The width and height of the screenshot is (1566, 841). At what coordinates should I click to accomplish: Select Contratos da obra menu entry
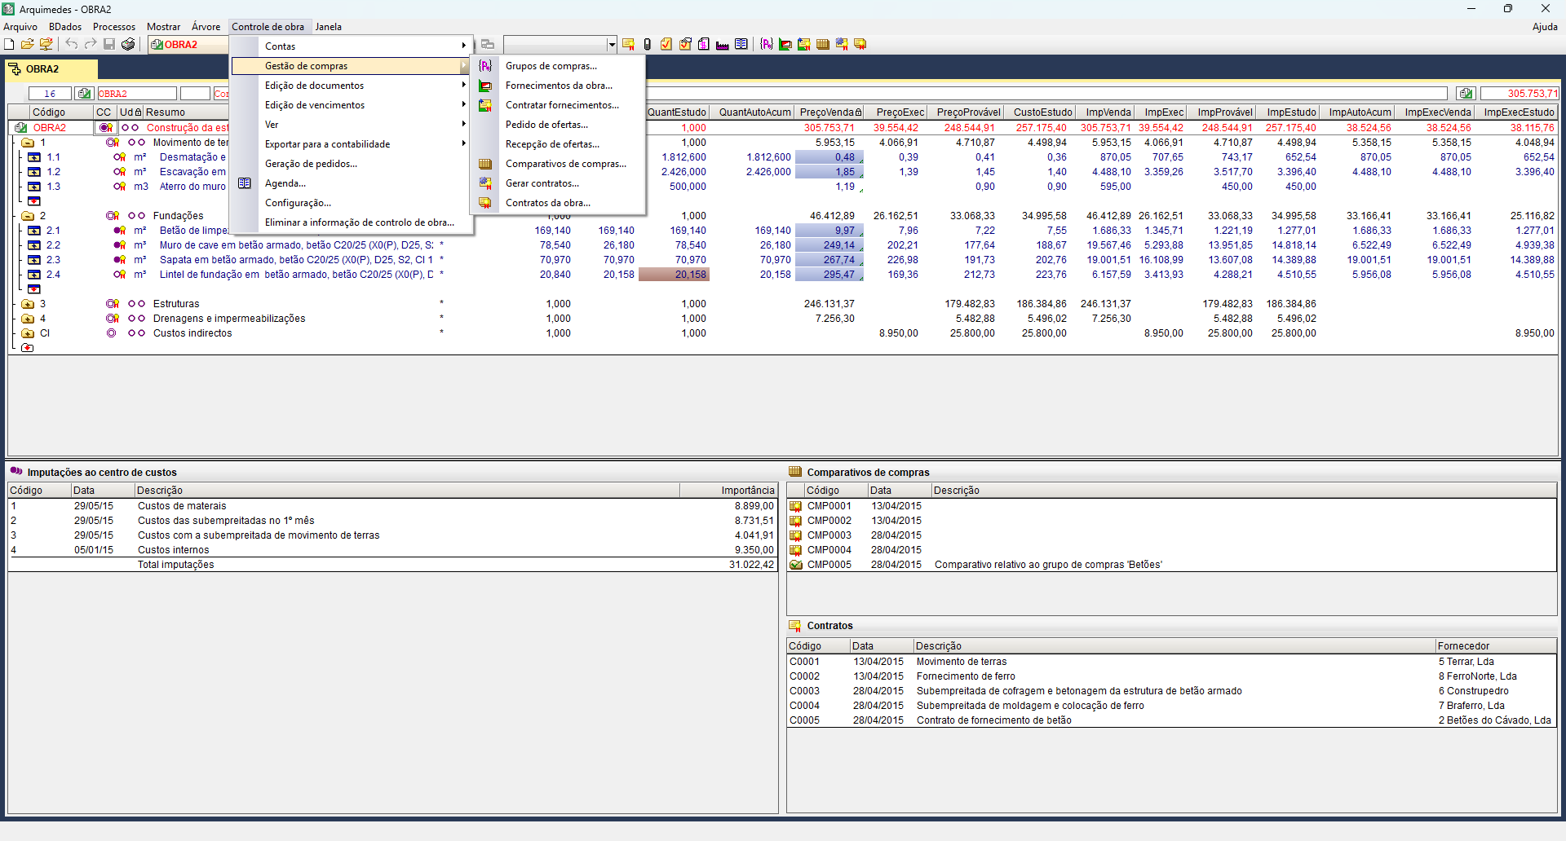click(x=547, y=203)
